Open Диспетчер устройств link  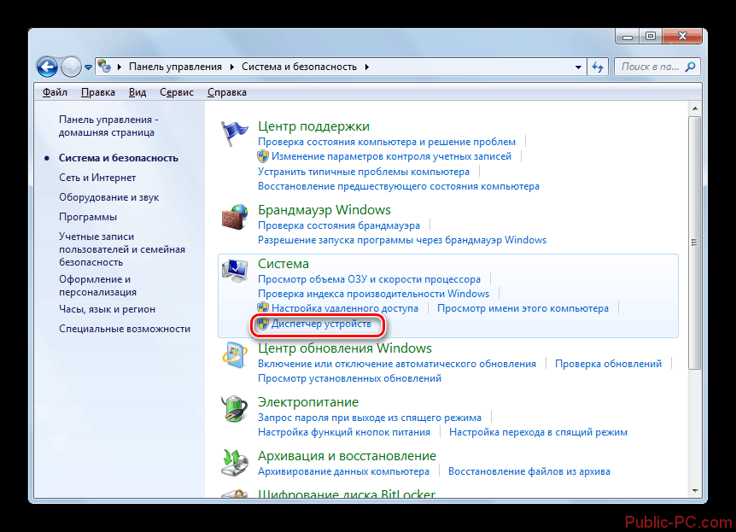tap(322, 324)
